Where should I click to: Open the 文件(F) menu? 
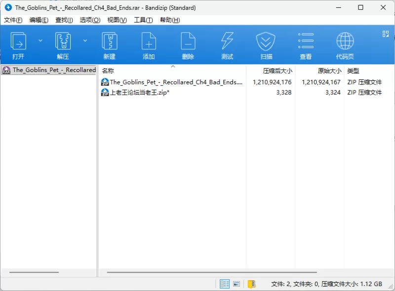13,20
